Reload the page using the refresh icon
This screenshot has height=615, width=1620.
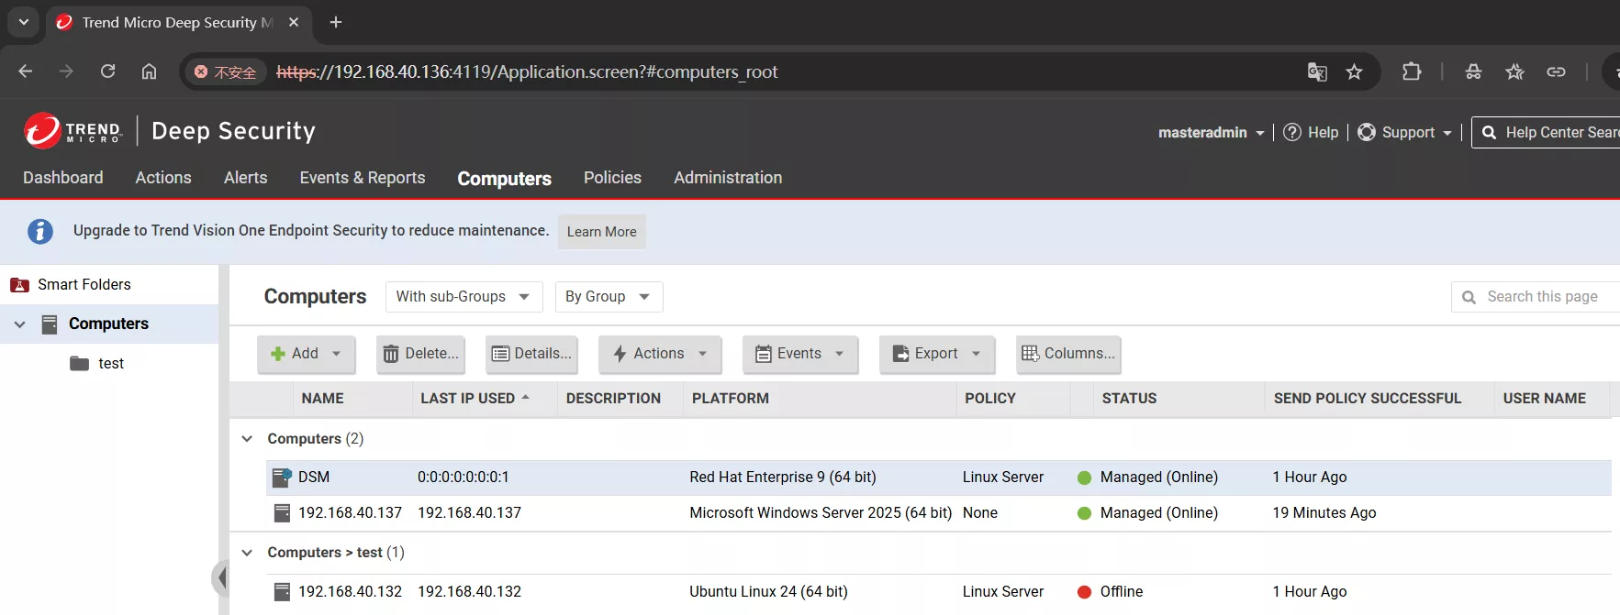tap(107, 71)
